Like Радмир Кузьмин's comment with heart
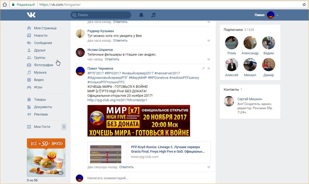The image size is (309, 184). coord(209,41)
